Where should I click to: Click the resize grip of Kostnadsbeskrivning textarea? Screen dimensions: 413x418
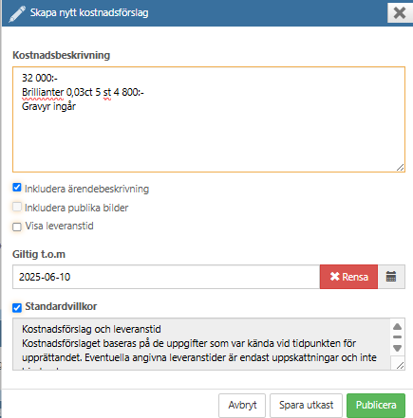tap(401, 168)
